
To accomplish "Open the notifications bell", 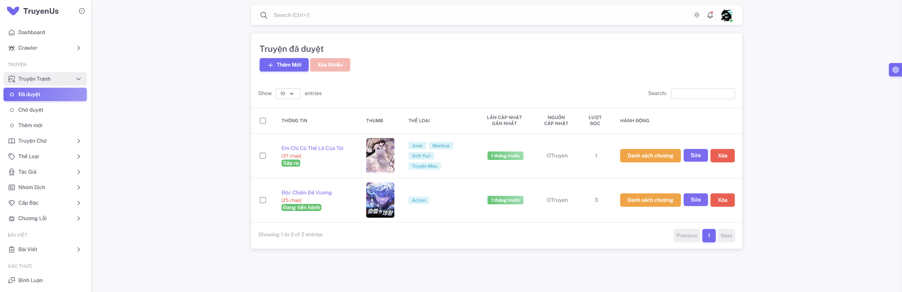I will [x=710, y=15].
